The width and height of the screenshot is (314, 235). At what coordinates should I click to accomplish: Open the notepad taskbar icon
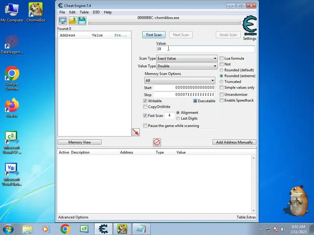click(x=141, y=229)
